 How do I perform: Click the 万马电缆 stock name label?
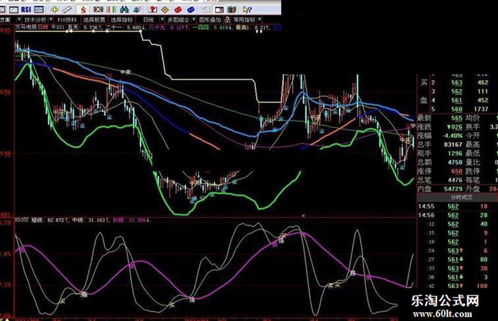pos(27,27)
